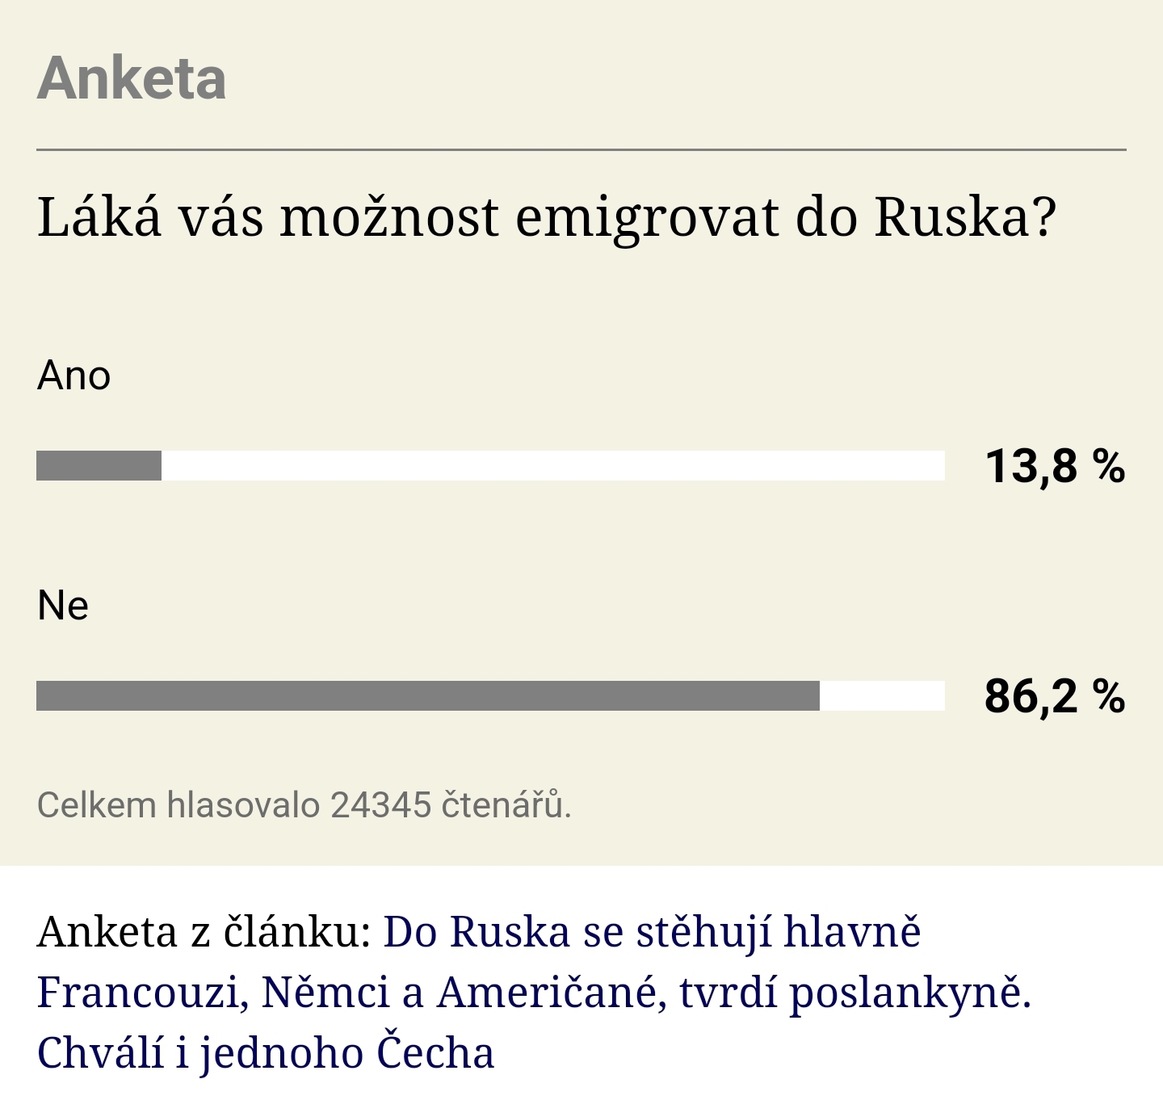Click the "Anketa" heading
The width and height of the screenshot is (1163, 1100).
(132, 78)
